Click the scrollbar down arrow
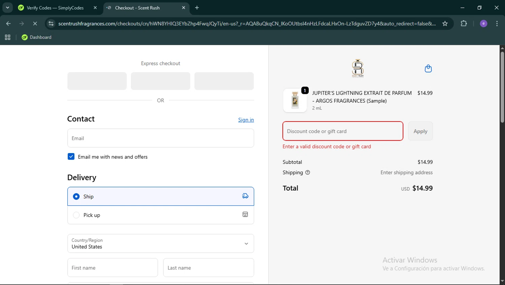Viewport: 505px width, 285px height. tap(502, 281)
